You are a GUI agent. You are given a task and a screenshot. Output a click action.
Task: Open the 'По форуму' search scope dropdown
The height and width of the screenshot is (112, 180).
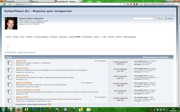click(x=161, y=18)
